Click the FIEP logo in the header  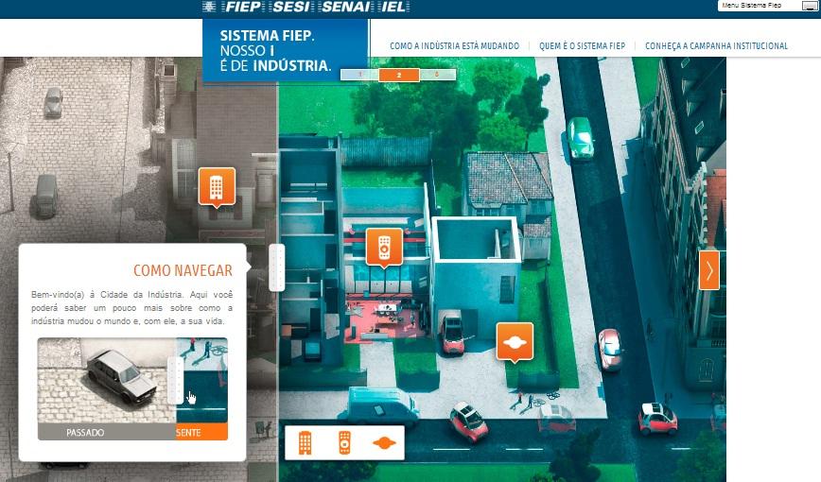coord(236,8)
